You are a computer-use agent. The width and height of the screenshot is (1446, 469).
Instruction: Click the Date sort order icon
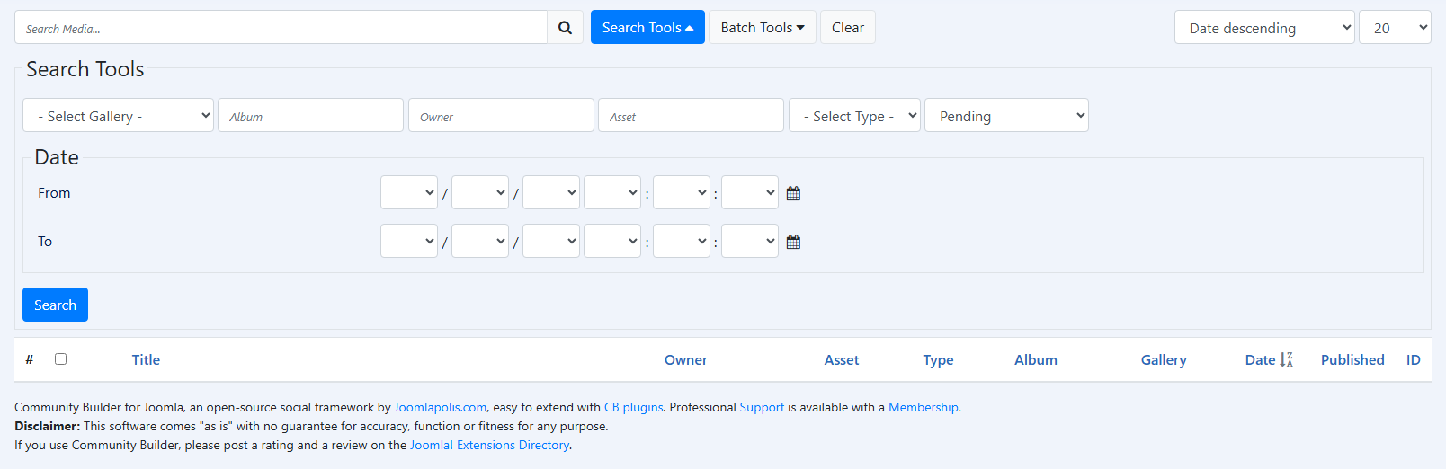point(1286,359)
